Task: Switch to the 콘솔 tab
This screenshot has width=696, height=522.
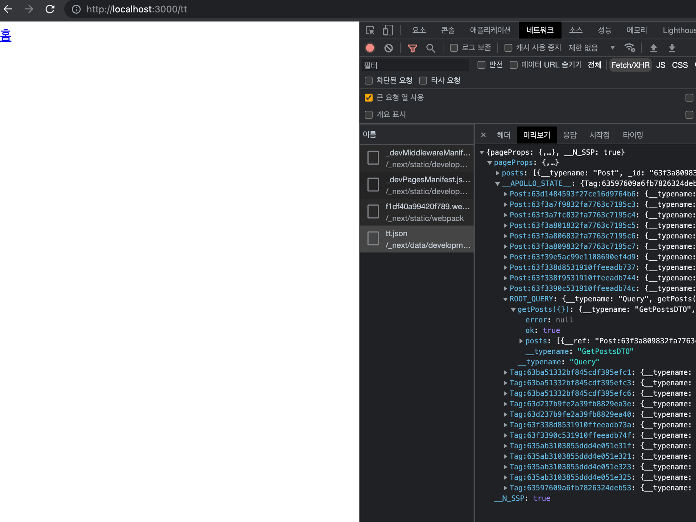Action: [448, 30]
